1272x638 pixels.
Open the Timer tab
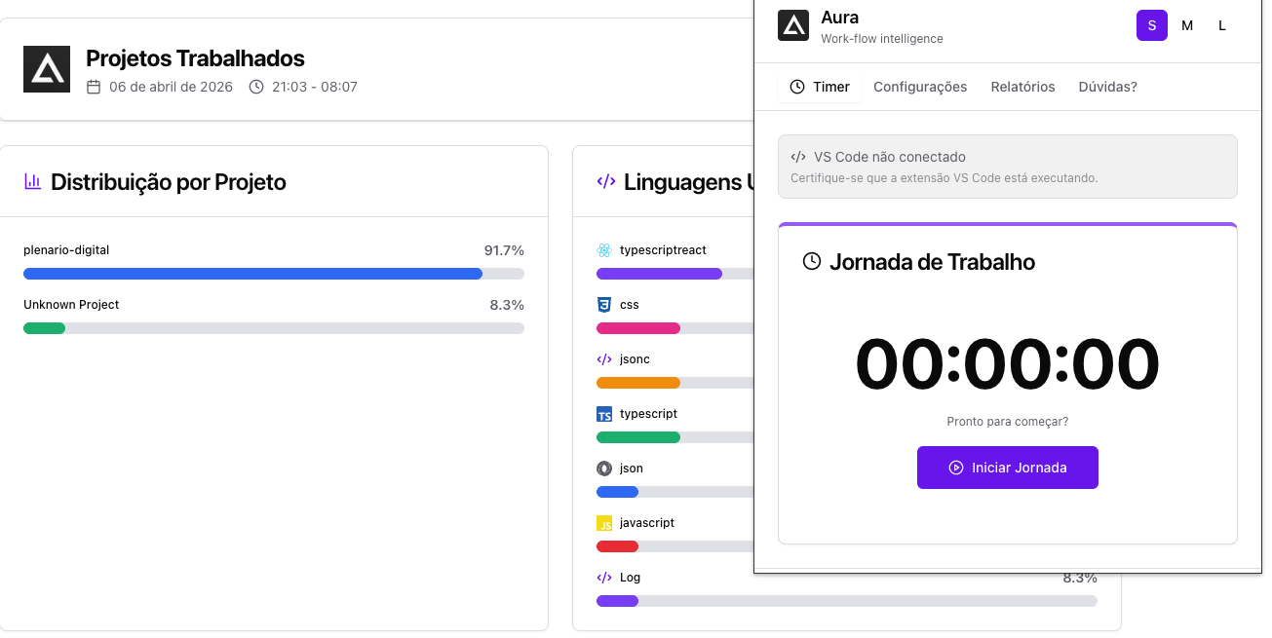click(x=820, y=87)
